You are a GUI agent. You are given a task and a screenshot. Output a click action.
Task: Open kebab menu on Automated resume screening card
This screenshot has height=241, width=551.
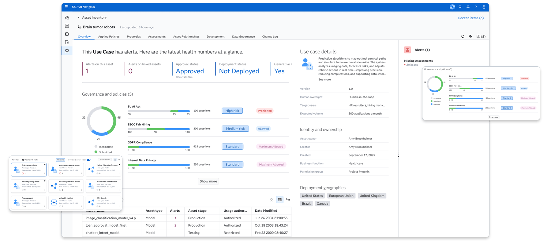tap(82, 173)
